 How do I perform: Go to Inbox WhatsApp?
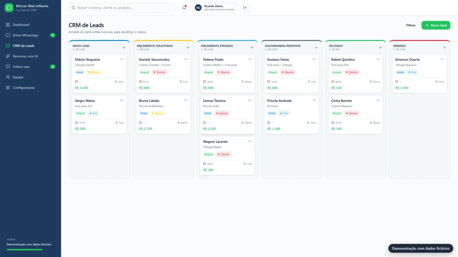pos(30,35)
